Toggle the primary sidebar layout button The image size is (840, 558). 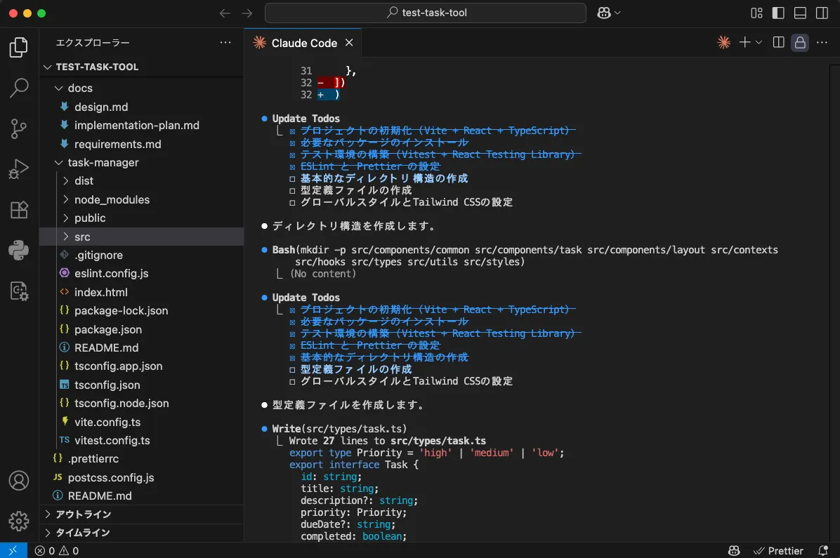(777, 13)
